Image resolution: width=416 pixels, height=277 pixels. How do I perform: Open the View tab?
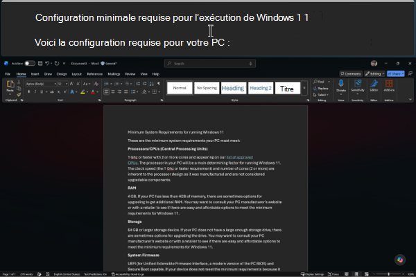click(144, 74)
